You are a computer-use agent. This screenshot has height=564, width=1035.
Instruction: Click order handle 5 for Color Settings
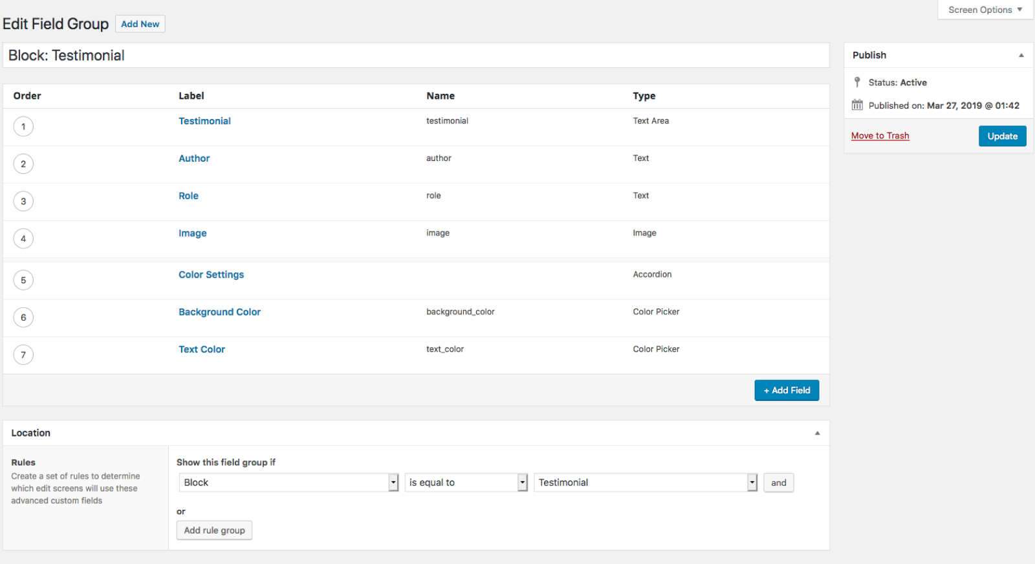(x=23, y=280)
